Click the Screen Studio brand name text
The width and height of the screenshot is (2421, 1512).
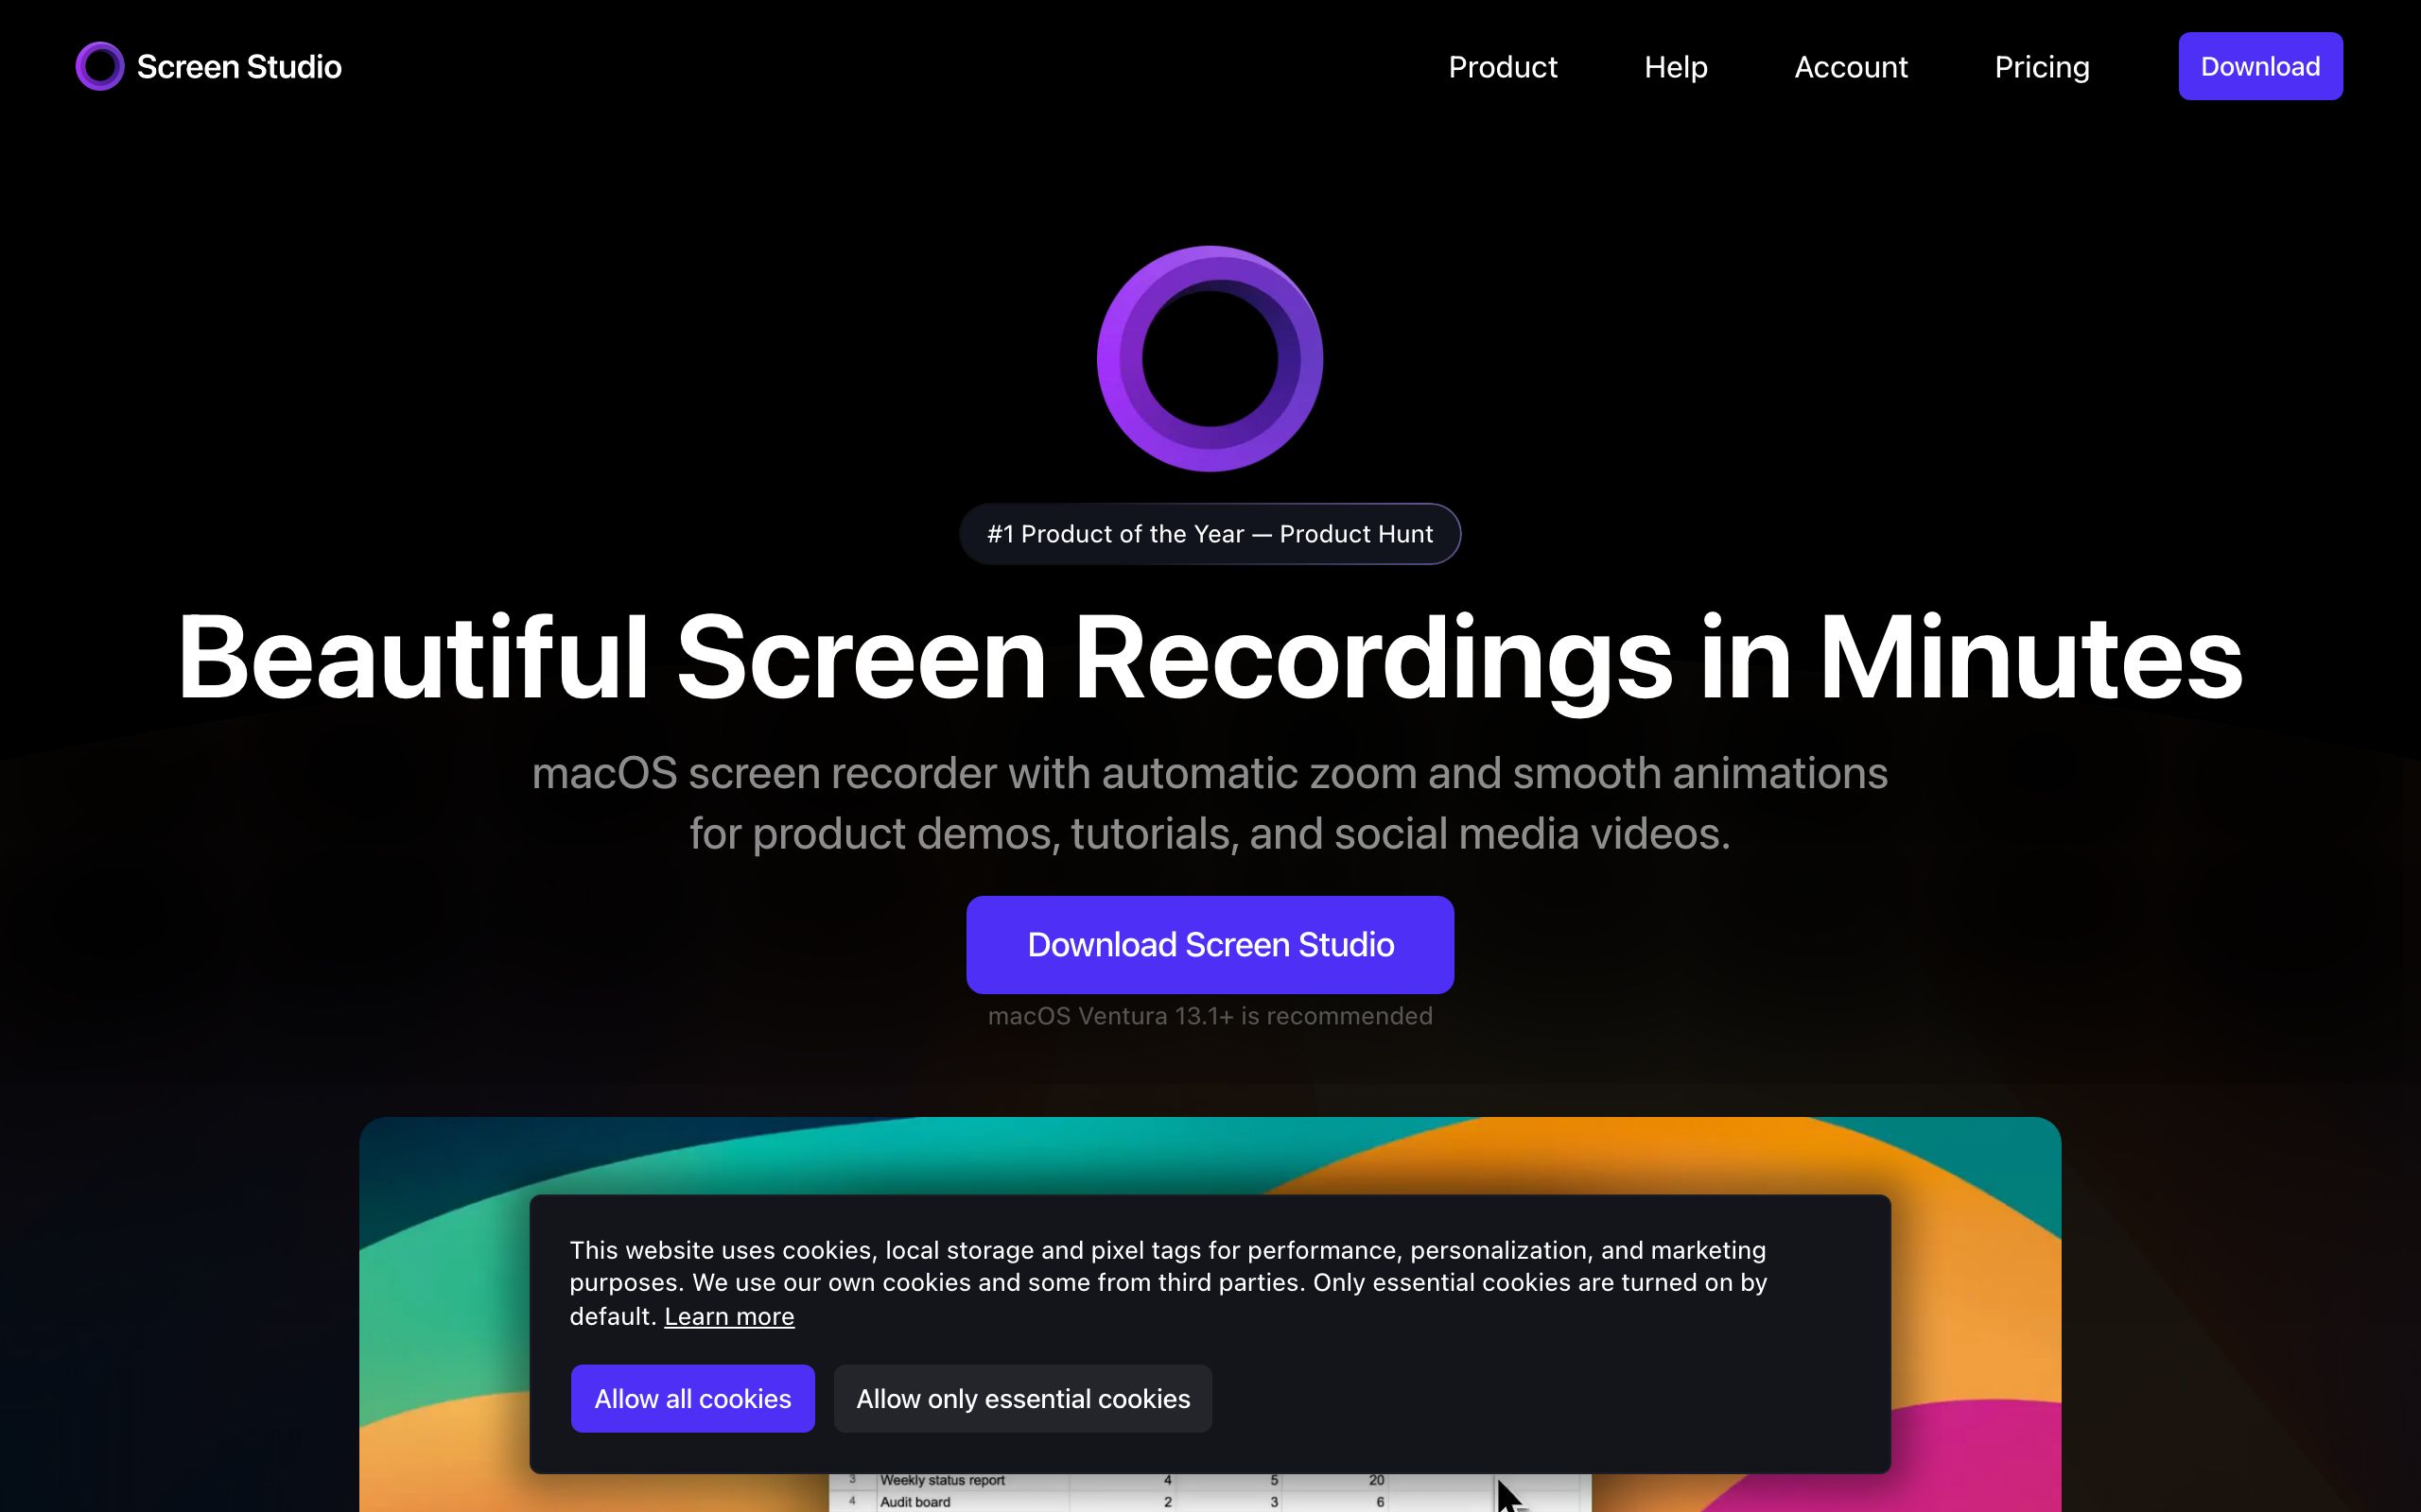point(239,67)
